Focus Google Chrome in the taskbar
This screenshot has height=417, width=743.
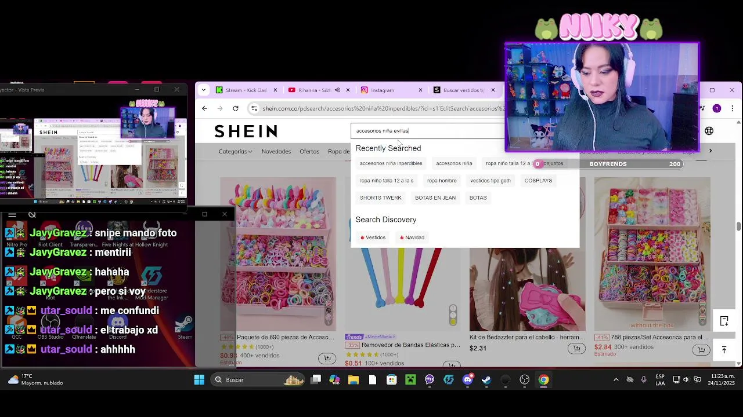coord(543,380)
